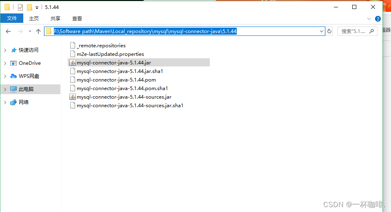This screenshot has width=391, height=212.
Task: Click the New Folder icon in title bar
Action: click(29, 7)
